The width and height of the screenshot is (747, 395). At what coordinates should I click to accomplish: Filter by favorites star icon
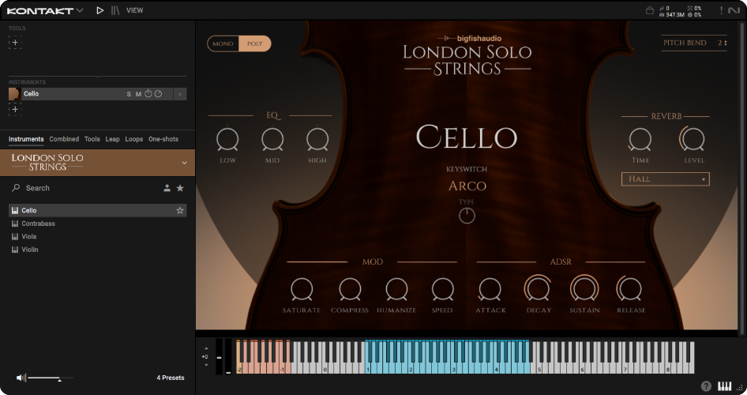(x=180, y=188)
